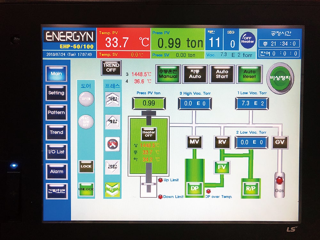The image size is (320, 240).
Task: Click the red crossed stop press icon
Action: (112, 144)
